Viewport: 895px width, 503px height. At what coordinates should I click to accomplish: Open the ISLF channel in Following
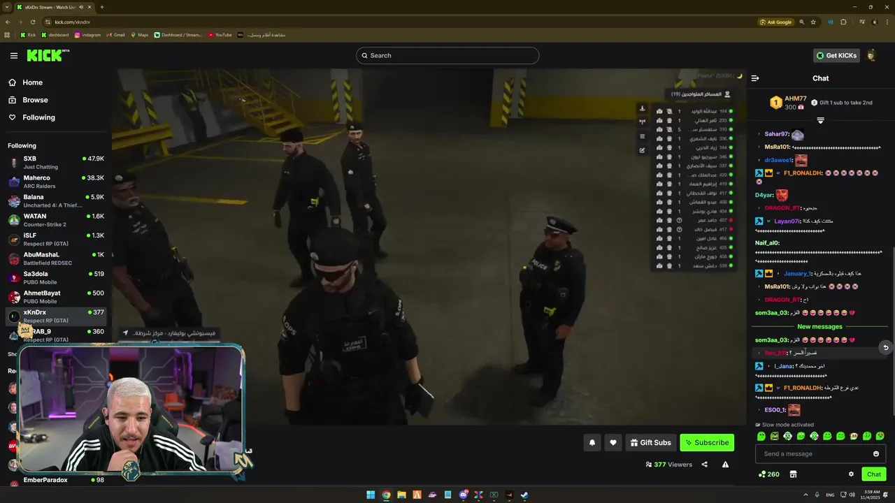[x=56, y=239]
